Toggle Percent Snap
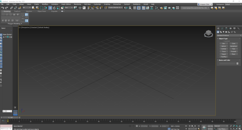Viewport: 242px width, 130px height. tap(97, 8)
